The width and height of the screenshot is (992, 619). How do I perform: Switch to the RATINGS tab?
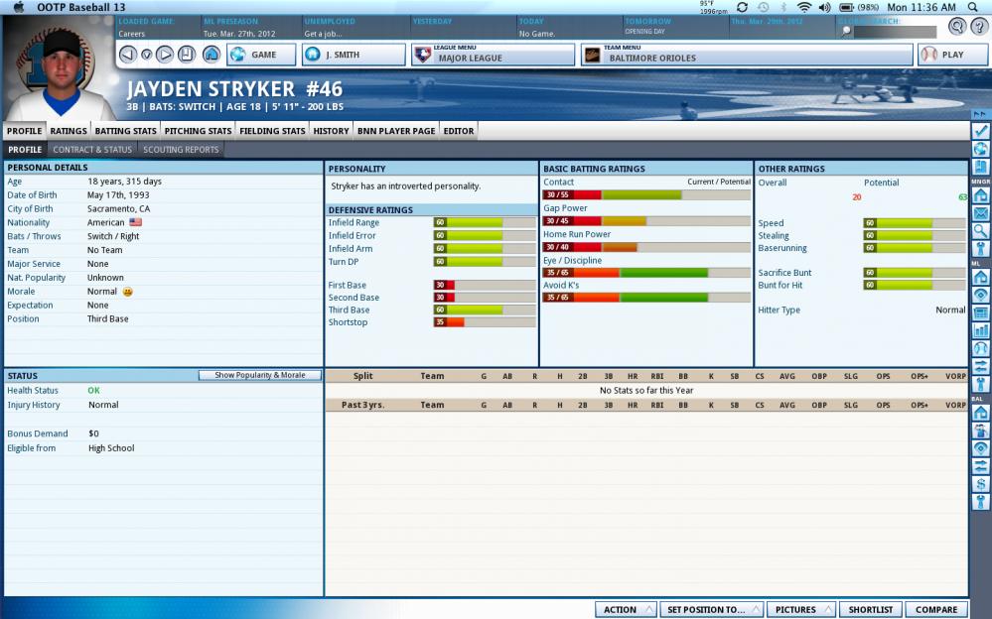(x=69, y=131)
